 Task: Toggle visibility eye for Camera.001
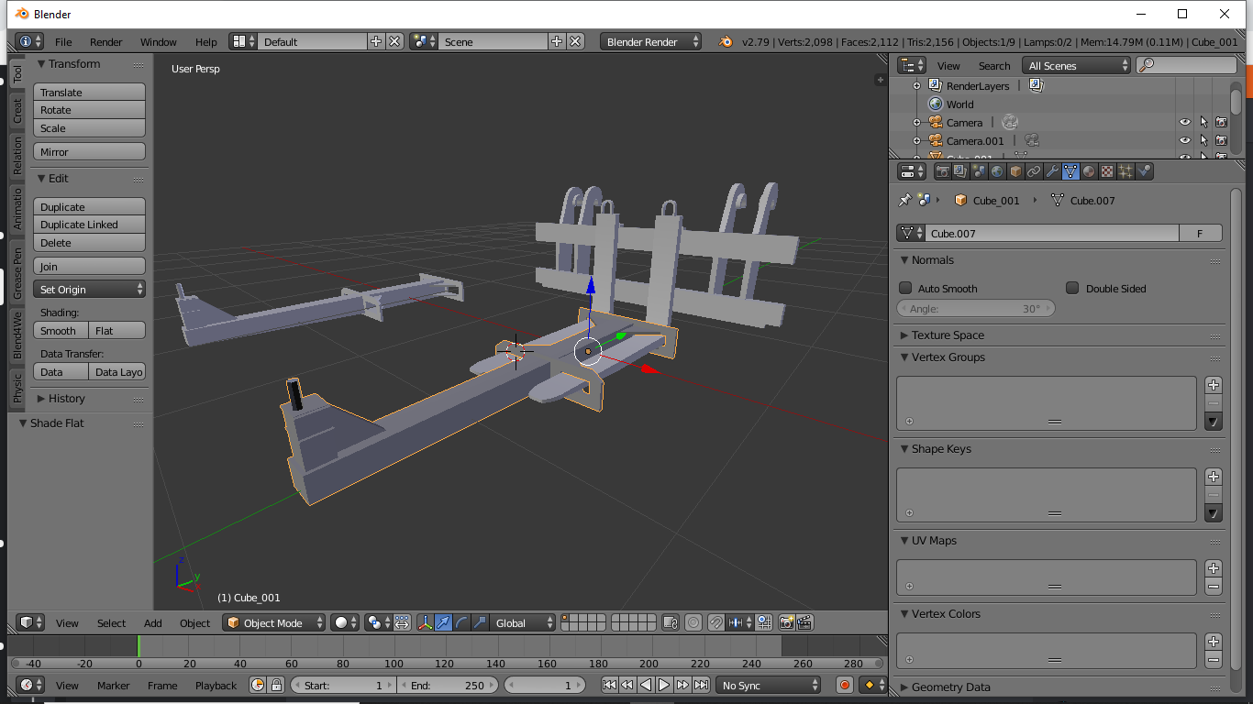1185,140
